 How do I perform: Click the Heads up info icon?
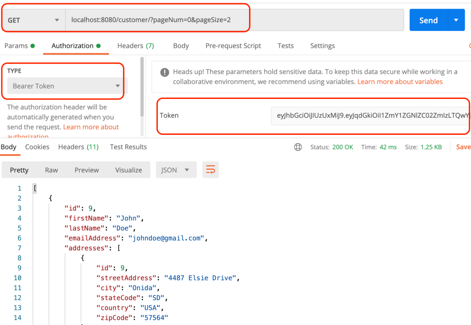tap(164, 72)
